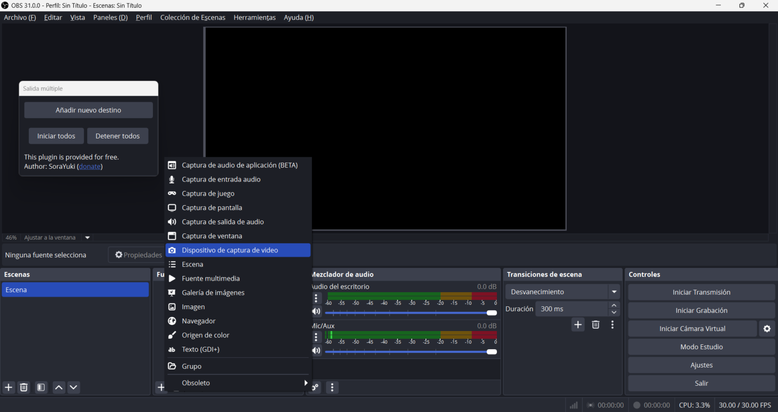778x412 pixels.
Task: Open the Herramientas menu
Action: (254, 17)
